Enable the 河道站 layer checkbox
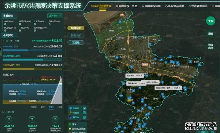220x133 pixels. tap(84, 113)
